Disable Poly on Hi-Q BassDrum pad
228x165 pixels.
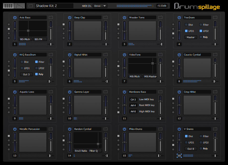pyautogui.click(x=36, y=74)
